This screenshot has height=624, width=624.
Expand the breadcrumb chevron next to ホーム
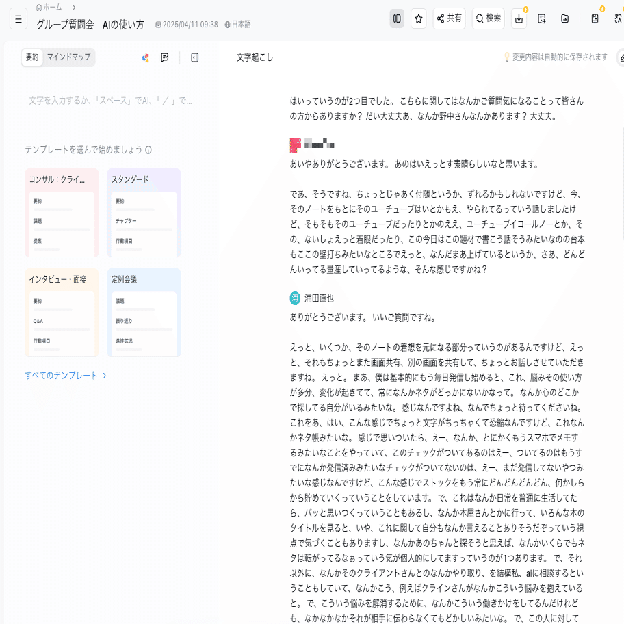[x=73, y=9]
